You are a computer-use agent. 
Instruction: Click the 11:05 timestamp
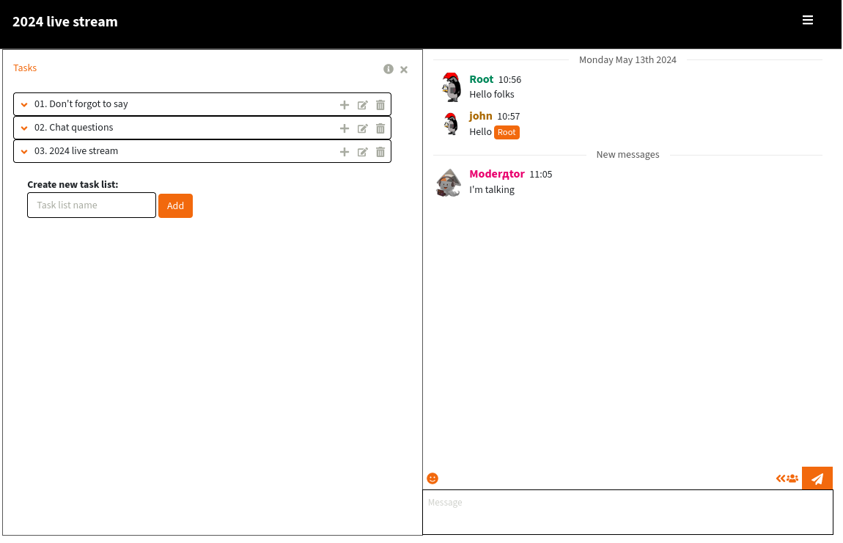(541, 175)
